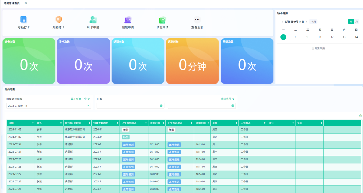
Task: Click the end date input field
Action: (200, 106)
